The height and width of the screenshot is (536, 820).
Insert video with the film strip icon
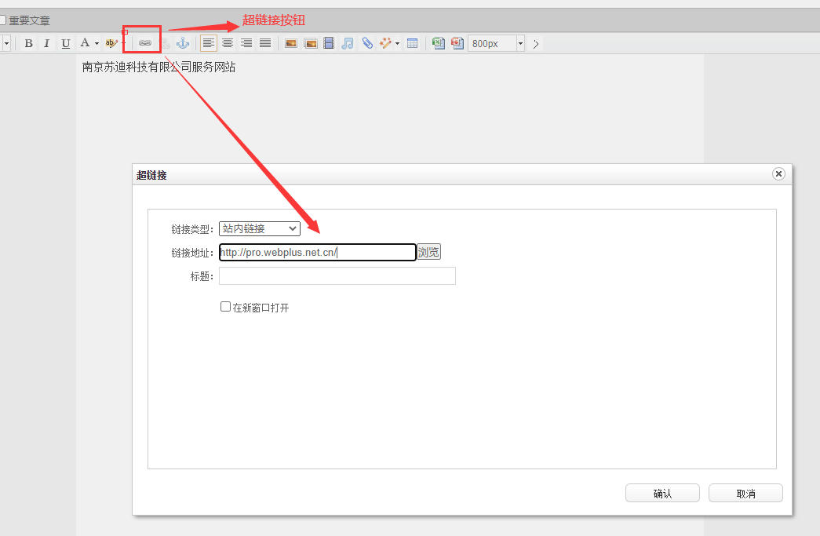[329, 43]
